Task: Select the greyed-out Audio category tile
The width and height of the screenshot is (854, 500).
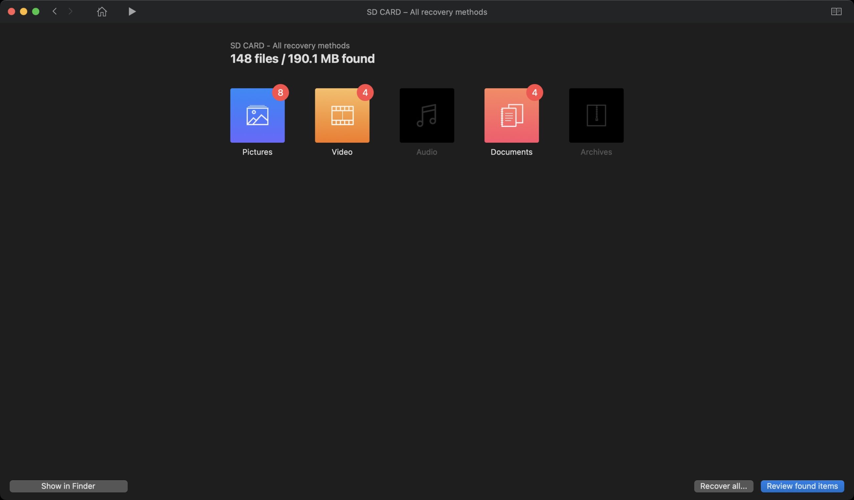Action: pyautogui.click(x=427, y=115)
